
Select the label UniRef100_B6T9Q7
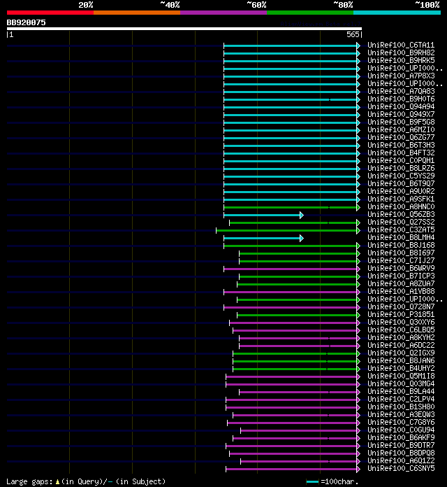(401, 183)
